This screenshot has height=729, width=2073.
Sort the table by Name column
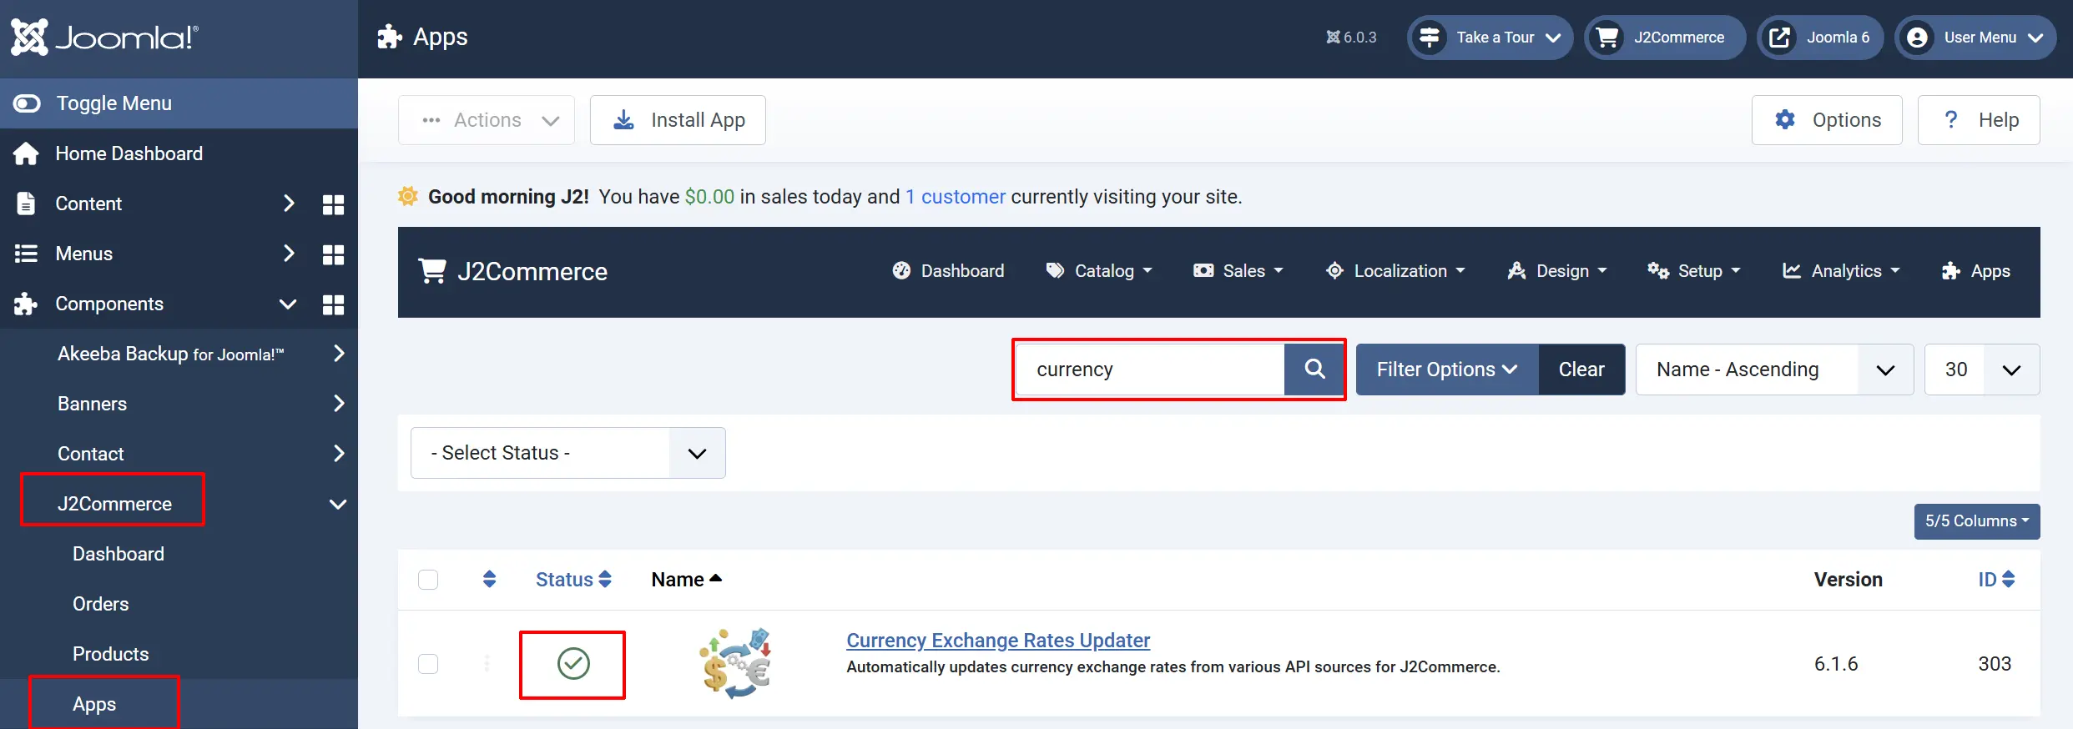pos(686,580)
